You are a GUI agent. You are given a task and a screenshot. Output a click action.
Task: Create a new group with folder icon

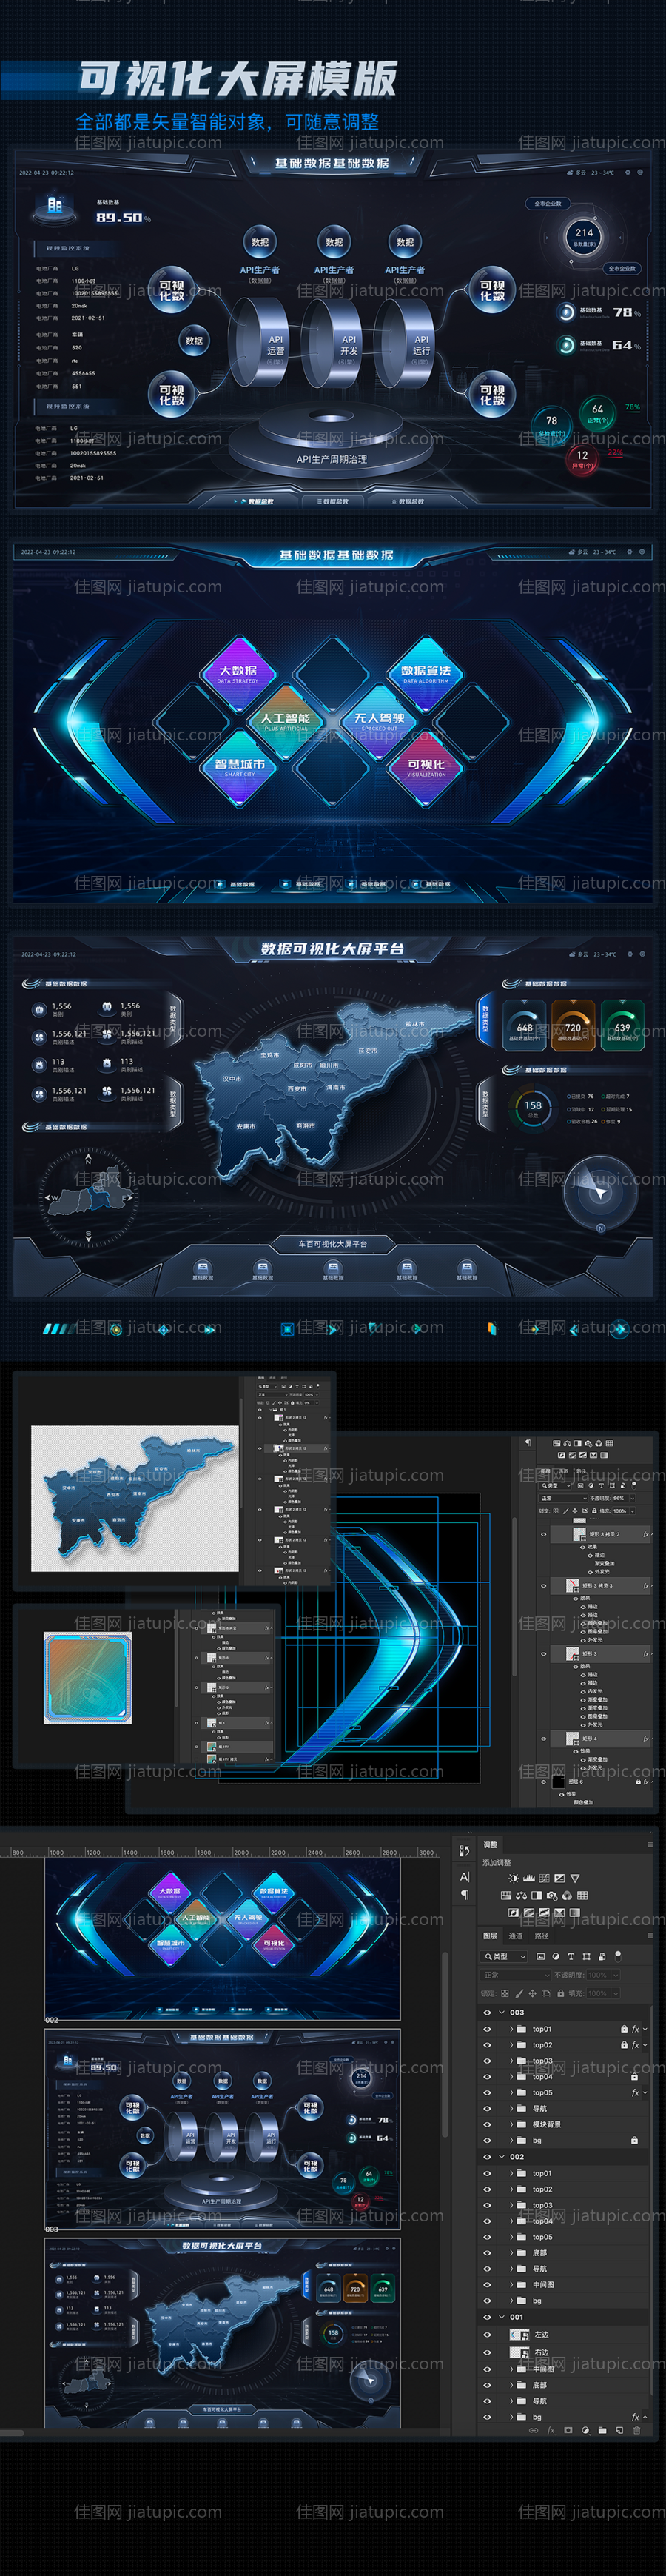602,2430
